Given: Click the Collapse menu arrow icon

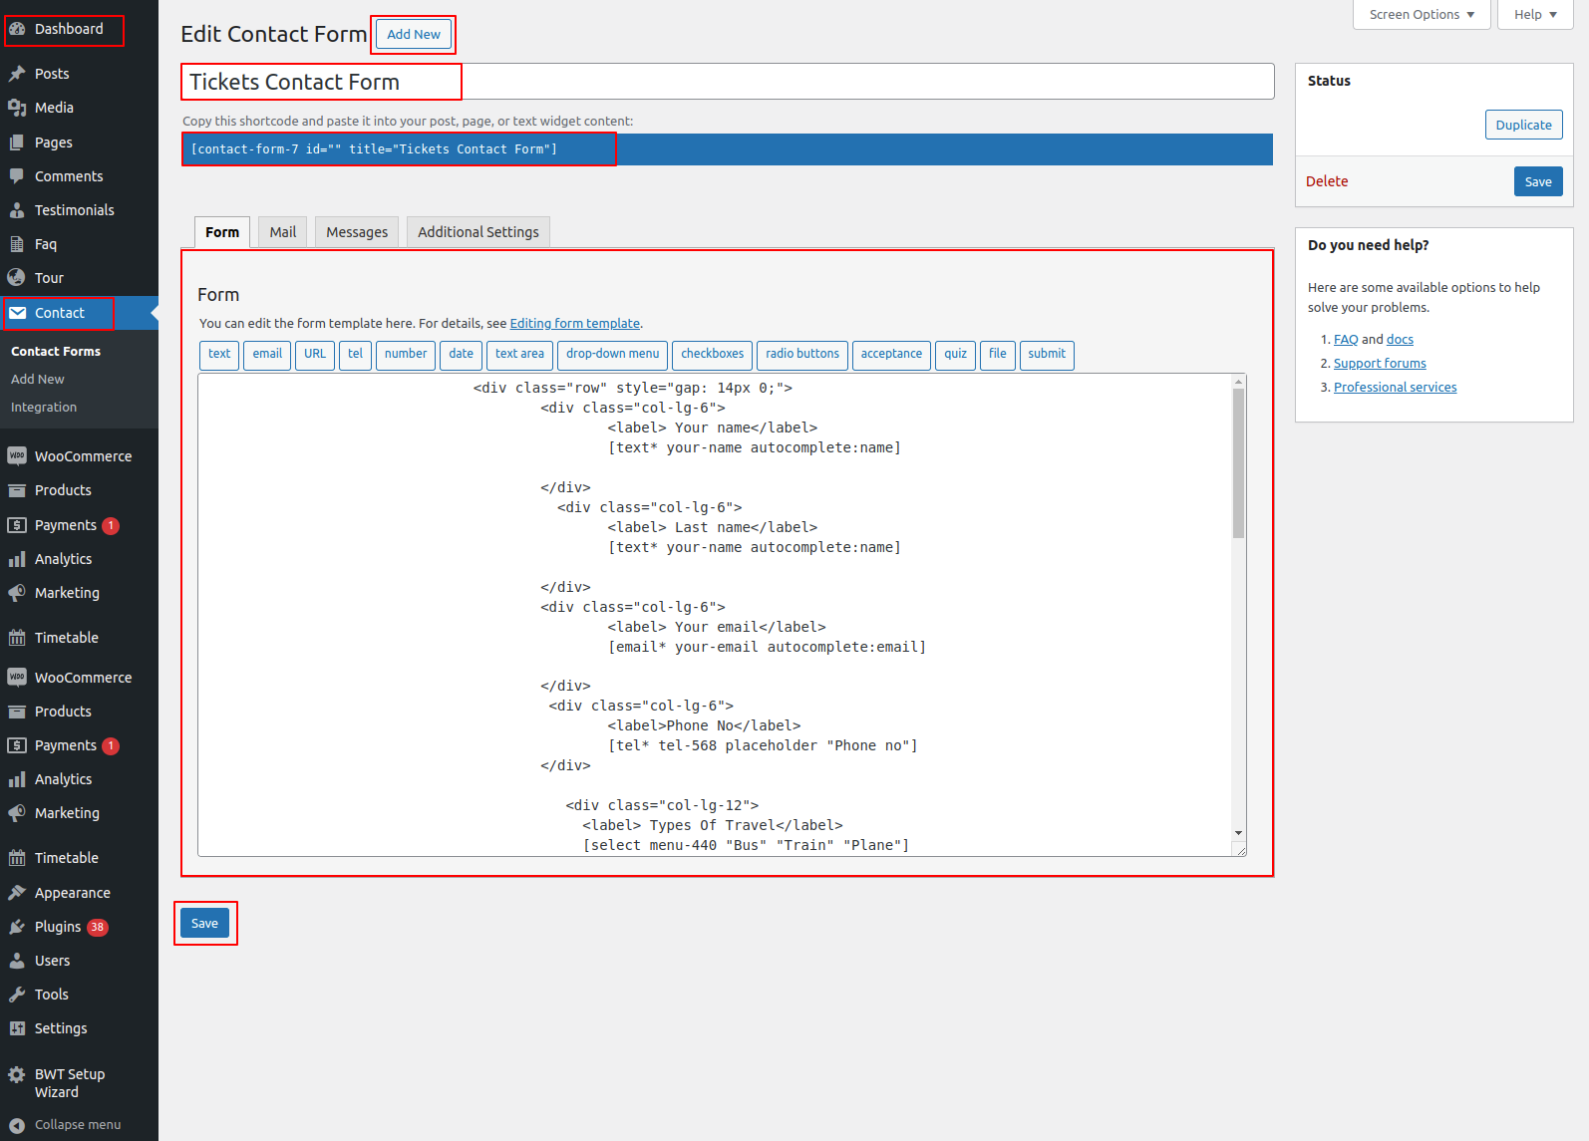Looking at the screenshot, I should [17, 1125].
